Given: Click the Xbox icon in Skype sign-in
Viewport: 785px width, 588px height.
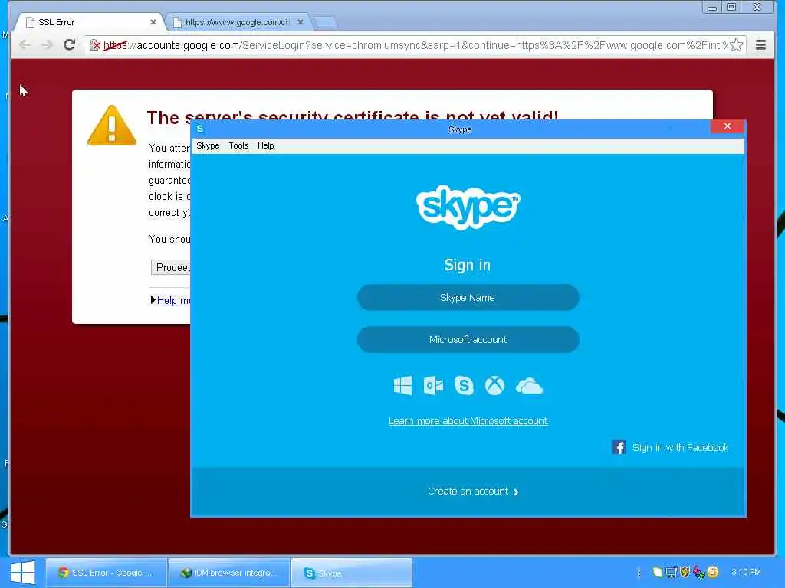Looking at the screenshot, I should pyautogui.click(x=494, y=386).
